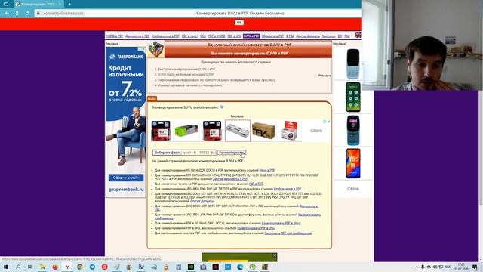Open gazprombank.ru link in ad
483x272 pixels.
pyautogui.click(x=126, y=189)
